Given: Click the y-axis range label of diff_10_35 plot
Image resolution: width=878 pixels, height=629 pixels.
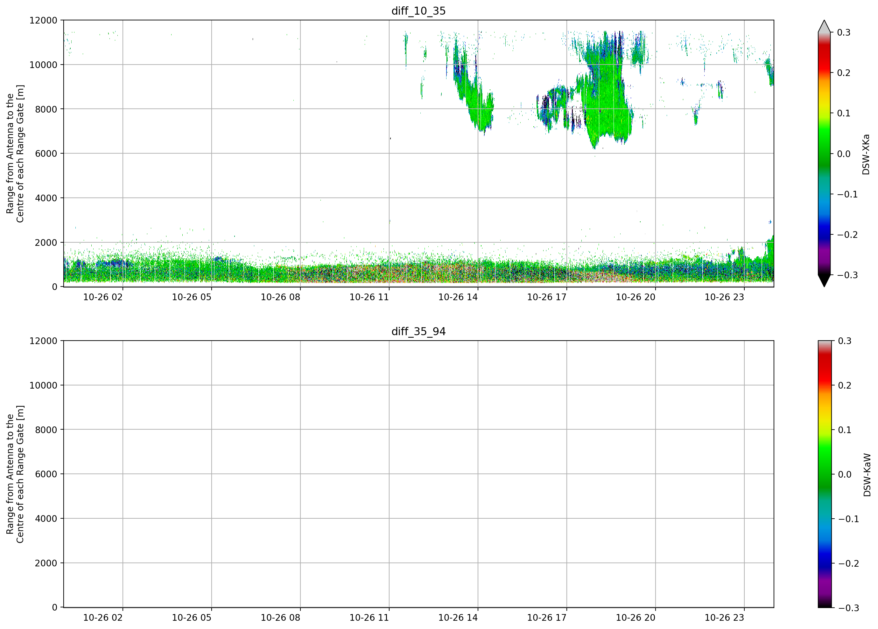Looking at the screenshot, I should tap(15, 154).
